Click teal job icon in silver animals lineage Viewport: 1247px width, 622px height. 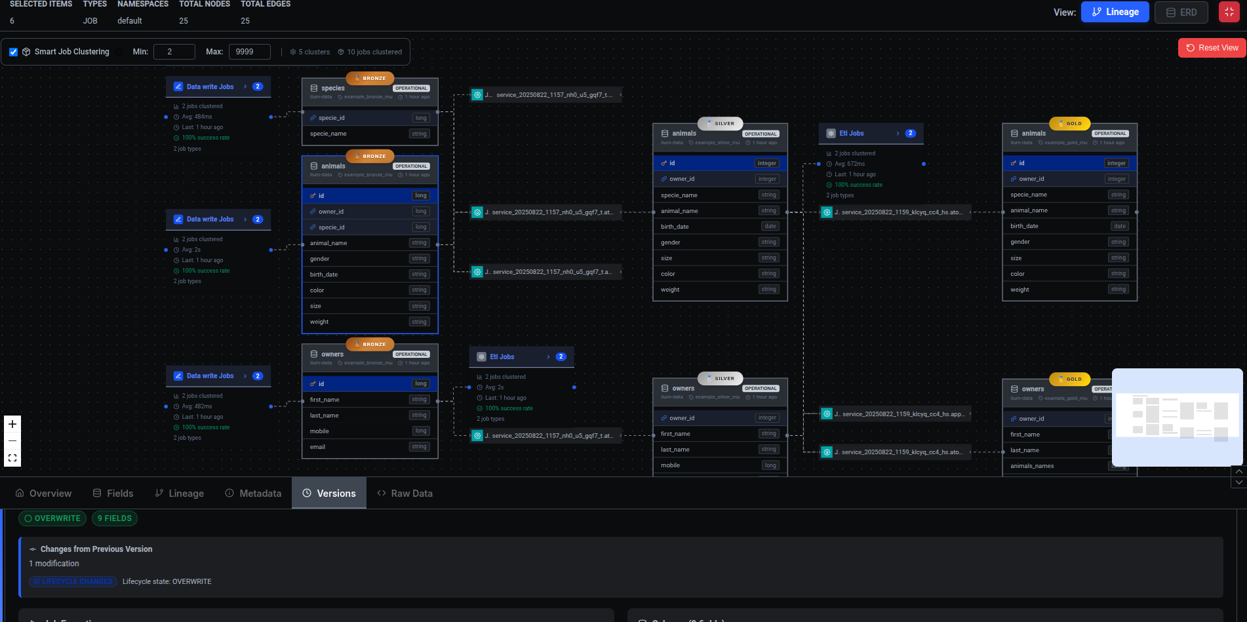pyautogui.click(x=827, y=212)
